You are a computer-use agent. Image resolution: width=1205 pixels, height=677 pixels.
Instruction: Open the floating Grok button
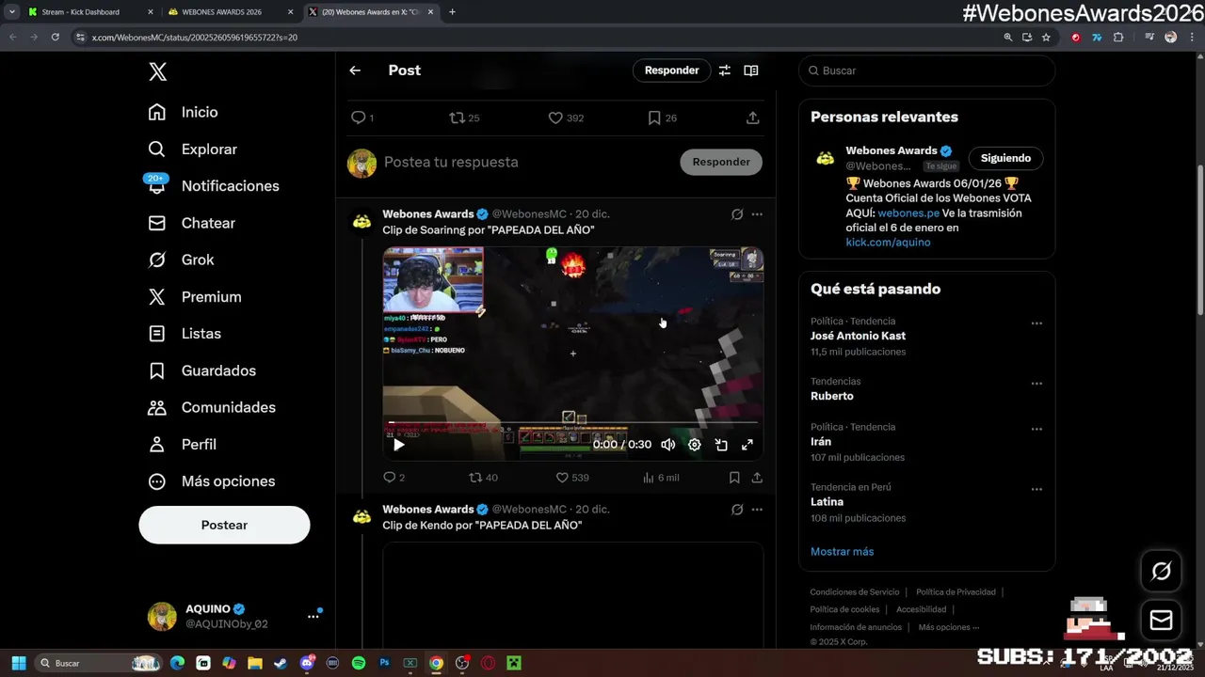(x=1161, y=571)
